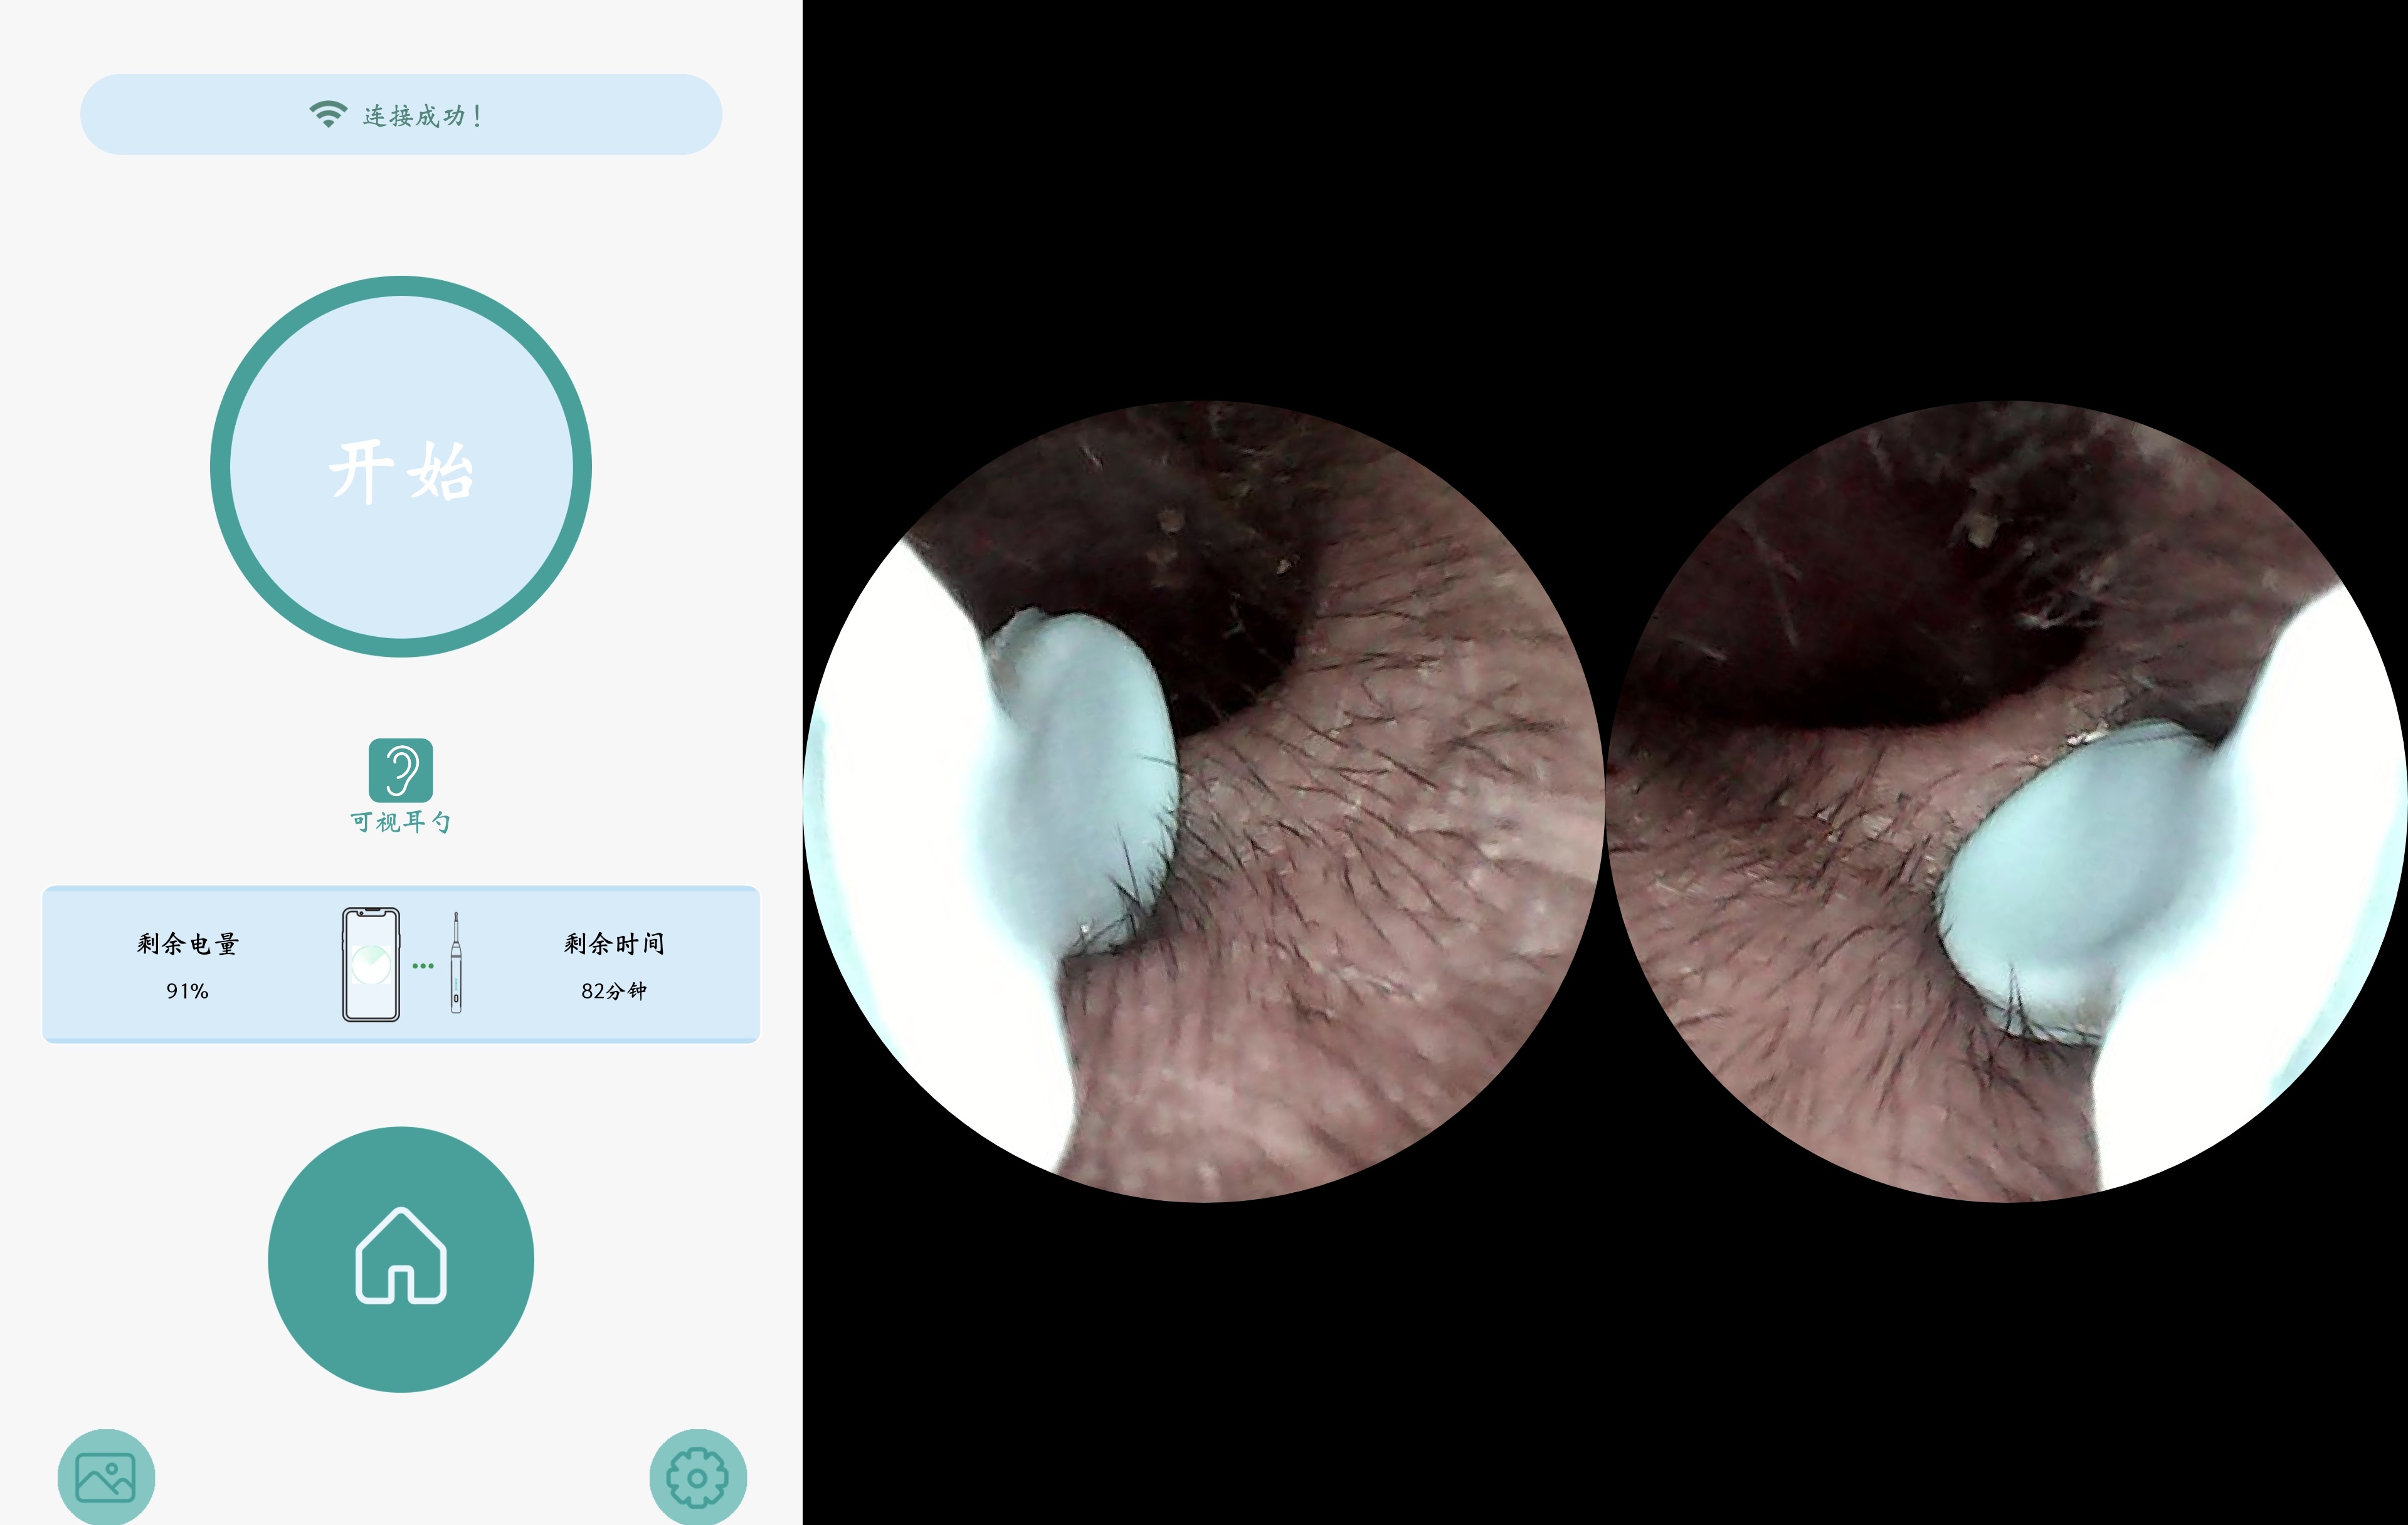This screenshot has width=2408, height=1525.
Task: Open the photo gallery icon
Action: (x=105, y=1477)
